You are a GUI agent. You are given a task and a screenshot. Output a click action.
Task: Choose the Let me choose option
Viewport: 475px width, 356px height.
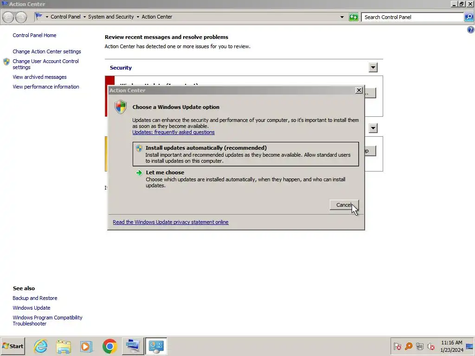pyautogui.click(x=246, y=178)
